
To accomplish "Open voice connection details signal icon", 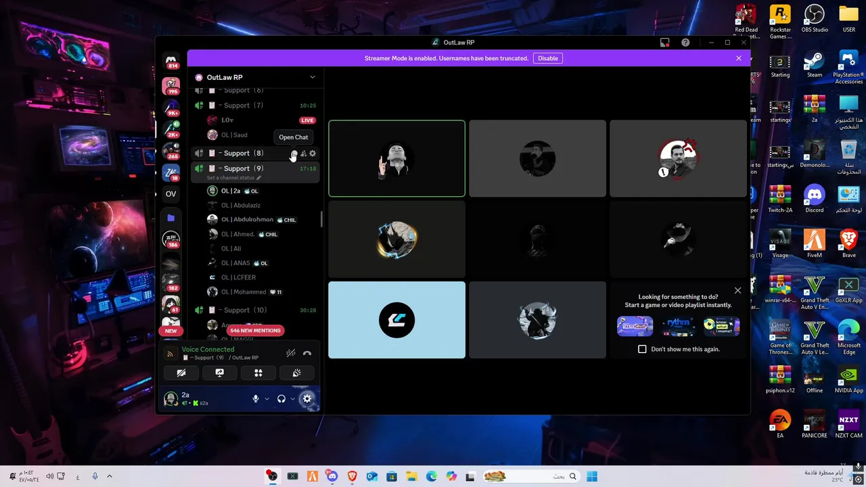I will pyautogui.click(x=170, y=353).
